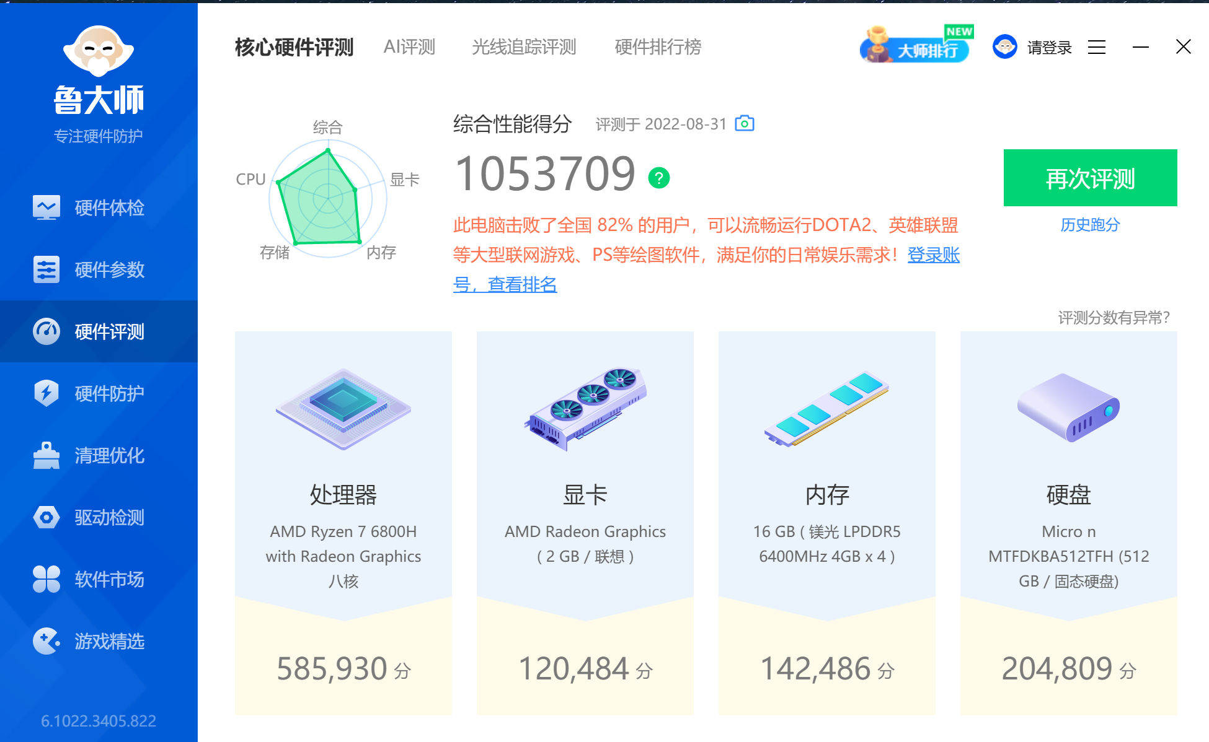The width and height of the screenshot is (1209, 742).
Task: Click the radar performance chart
Action: tap(328, 198)
